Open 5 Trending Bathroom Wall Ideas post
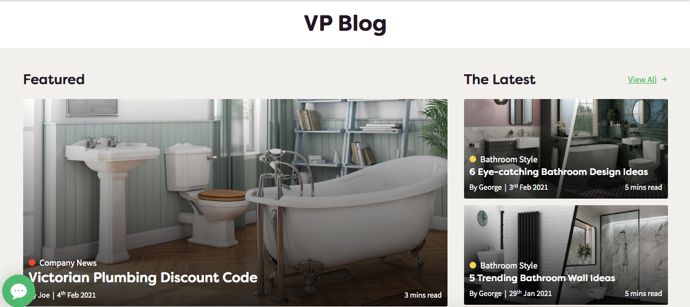 [x=542, y=278]
